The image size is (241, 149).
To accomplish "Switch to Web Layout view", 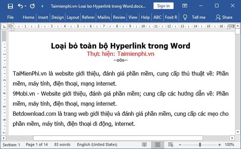I will tap(171, 145).
